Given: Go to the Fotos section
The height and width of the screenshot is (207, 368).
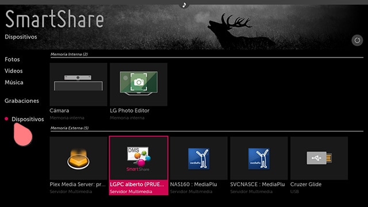Looking at the screenshot, I should tap(12, 59).
